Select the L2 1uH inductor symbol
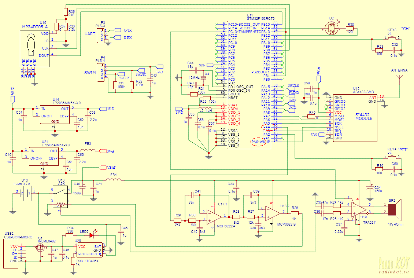414x278 pixels. tap(206, 108)
